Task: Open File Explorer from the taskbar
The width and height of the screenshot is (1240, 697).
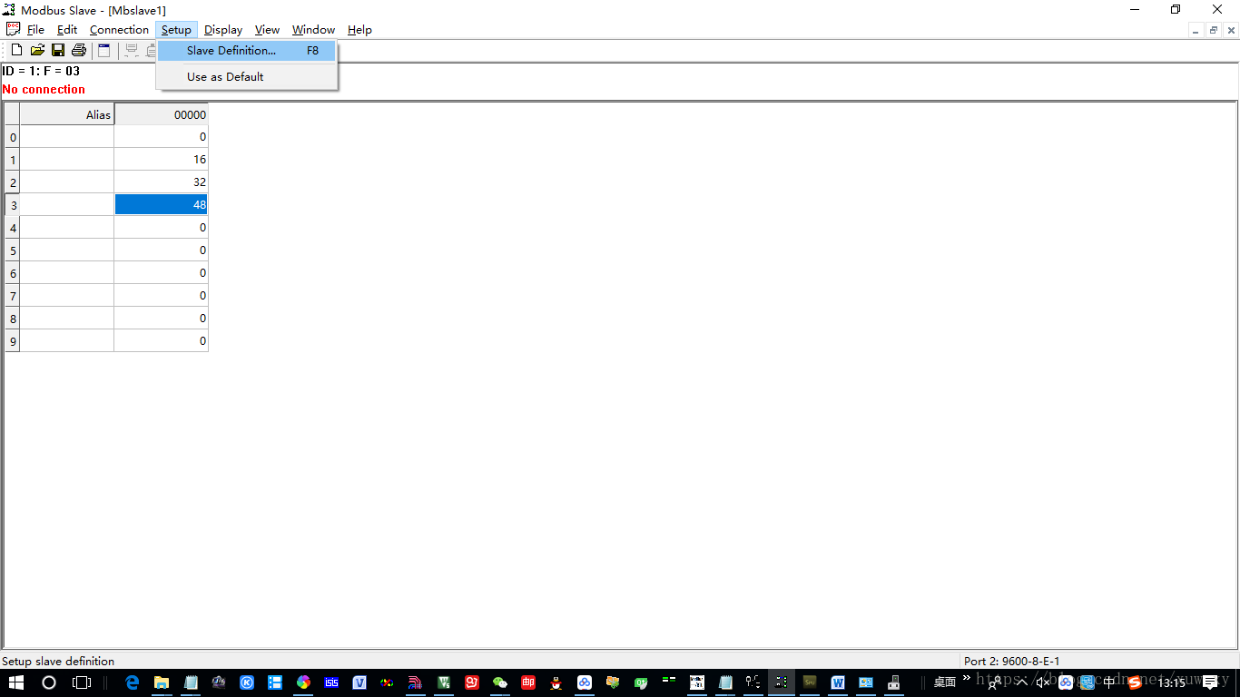Action: [x=162, y=682]
